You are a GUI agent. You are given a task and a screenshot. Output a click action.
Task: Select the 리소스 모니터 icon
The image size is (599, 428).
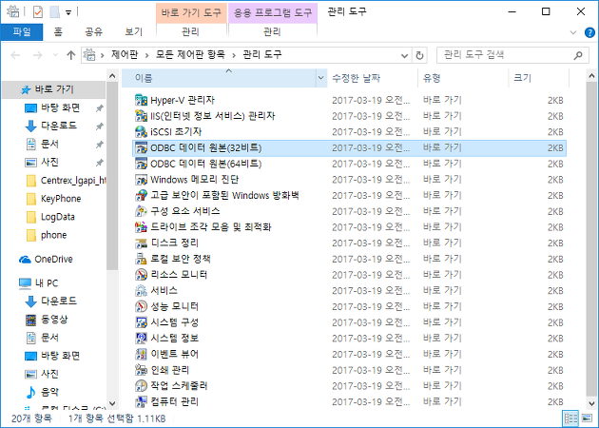[x=141, y=275]
